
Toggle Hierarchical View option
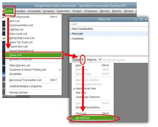click(85, 88)
